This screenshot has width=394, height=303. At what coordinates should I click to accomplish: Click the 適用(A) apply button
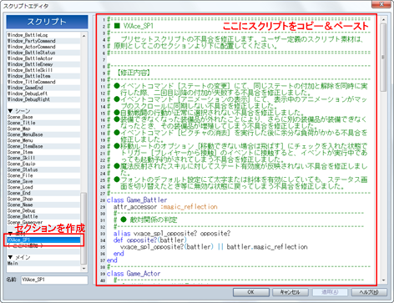[330, 292]
